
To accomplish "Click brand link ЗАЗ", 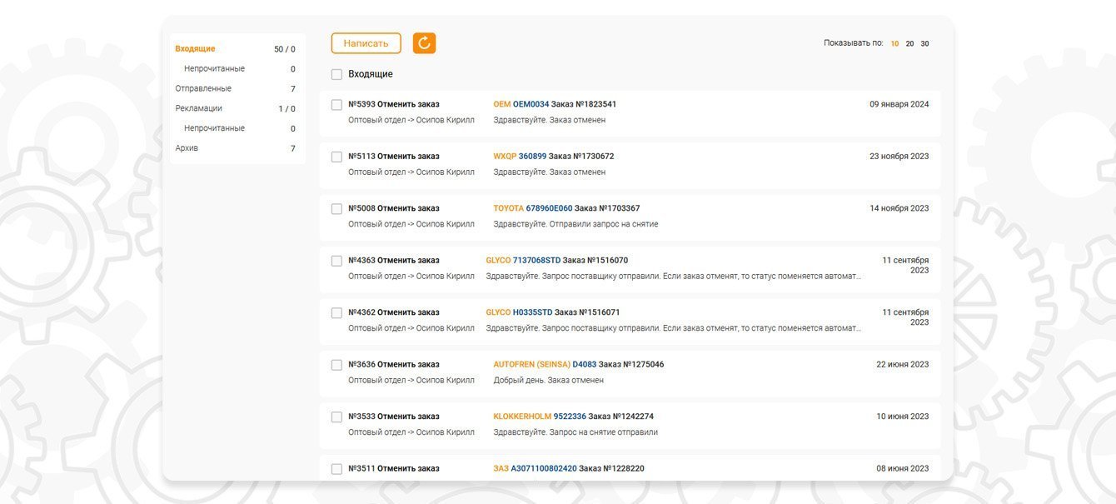I will click(501, 469).
